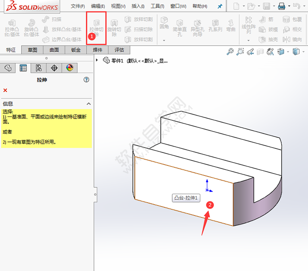Open Display Style dropdown arrow
Screen dimensions: 308x271
click(304, 52)
